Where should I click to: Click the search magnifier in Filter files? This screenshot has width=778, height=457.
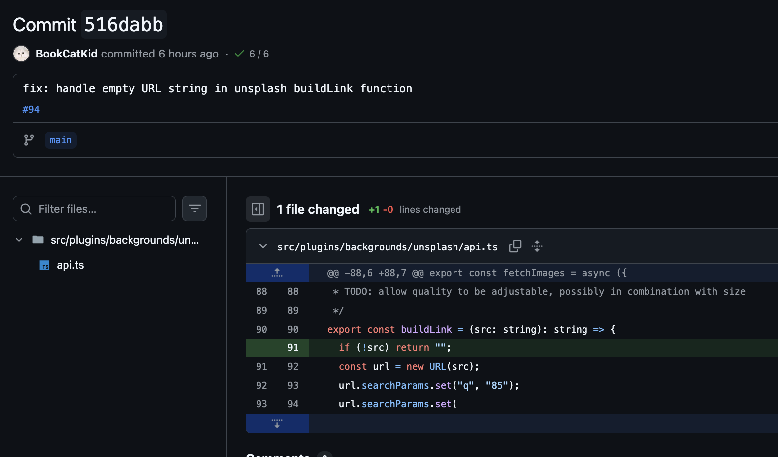26,209
